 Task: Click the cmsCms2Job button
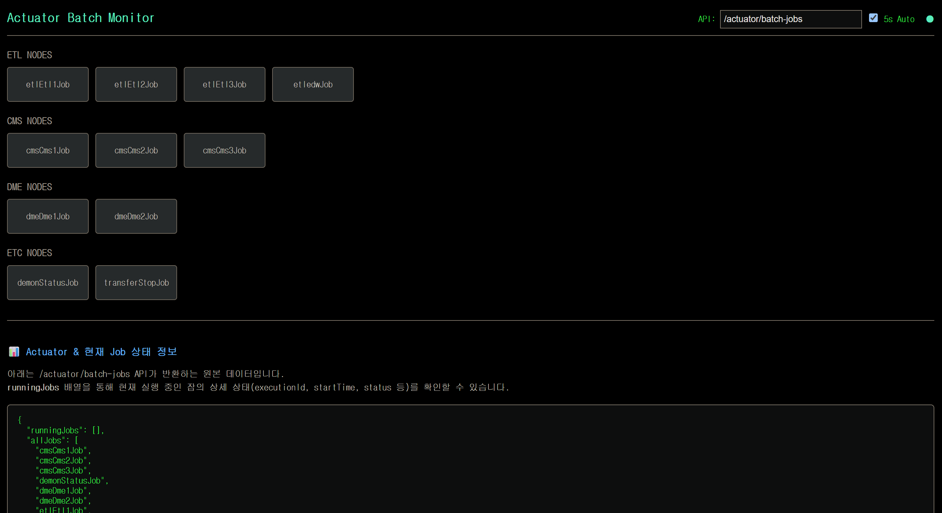click(136, 150)
